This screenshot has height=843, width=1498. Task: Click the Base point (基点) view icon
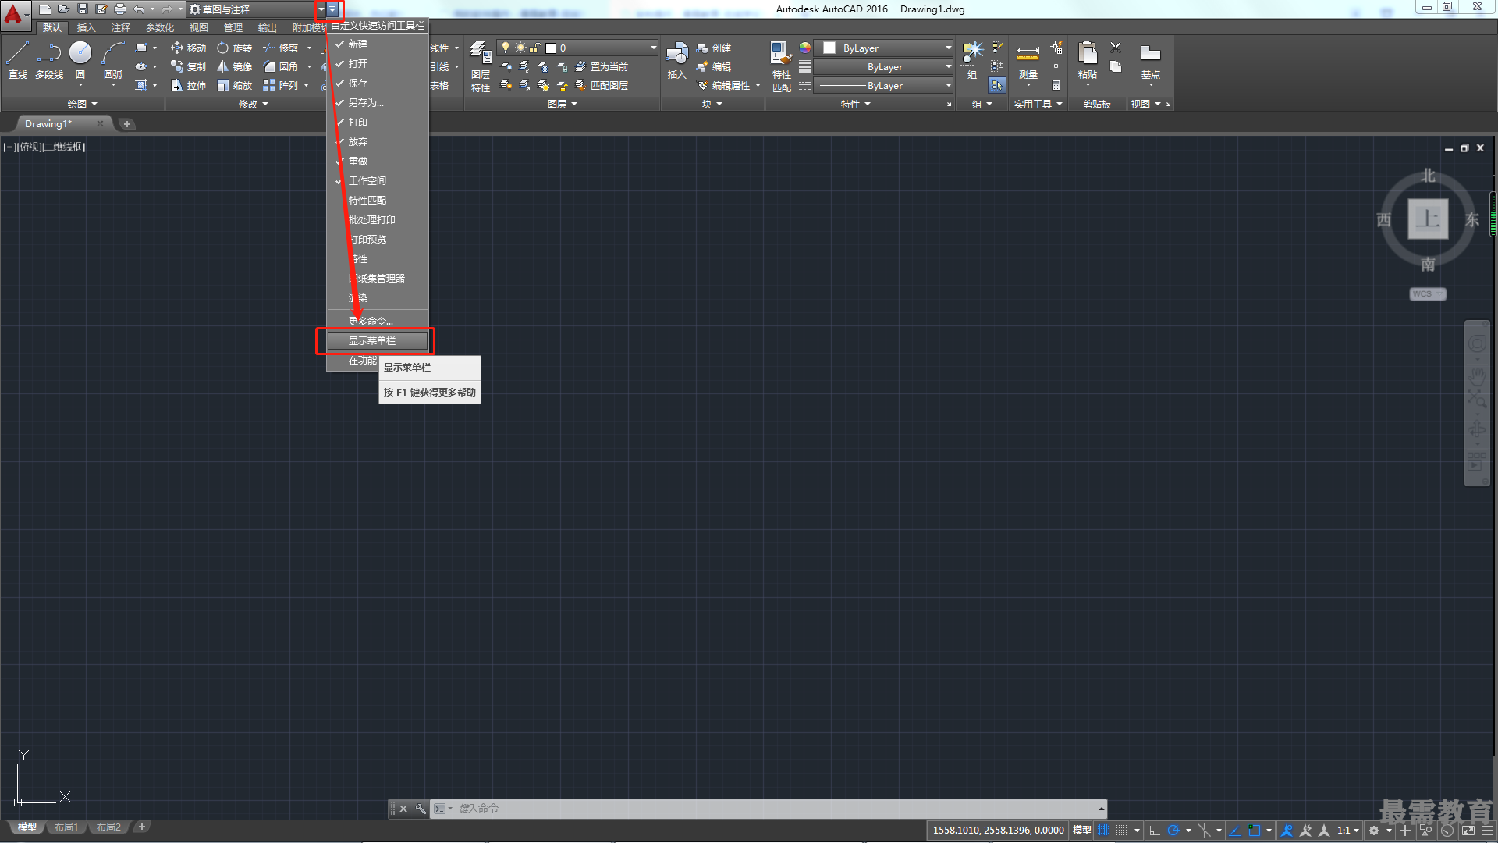[x=1150, y=61]
